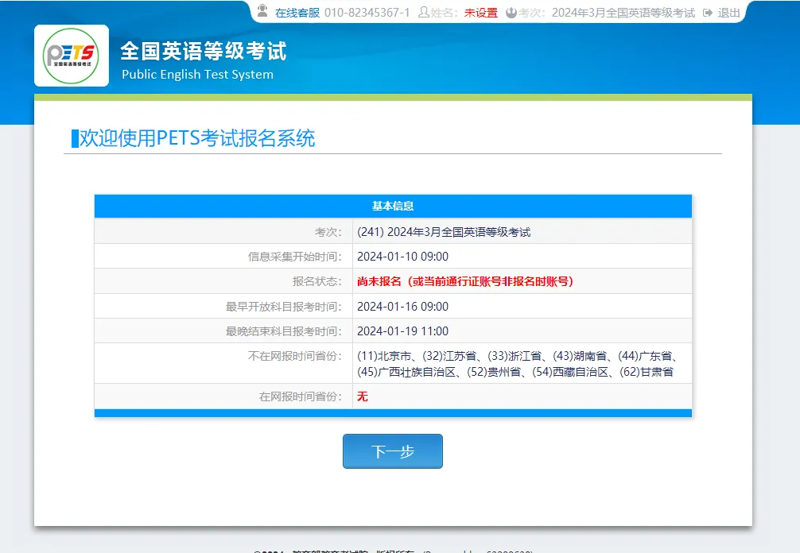The image size is (800, 553).
Task: Click the 最早开放科目报考时间 label
Action: (x=284, y=307)
